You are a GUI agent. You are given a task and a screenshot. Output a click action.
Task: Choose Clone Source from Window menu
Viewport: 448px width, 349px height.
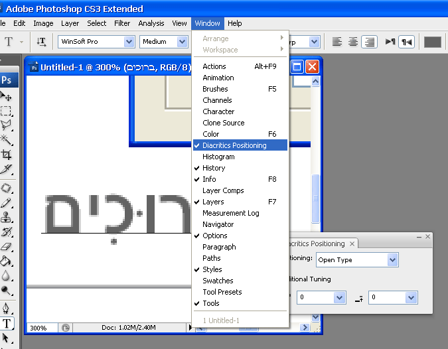[x=240, y=123]
